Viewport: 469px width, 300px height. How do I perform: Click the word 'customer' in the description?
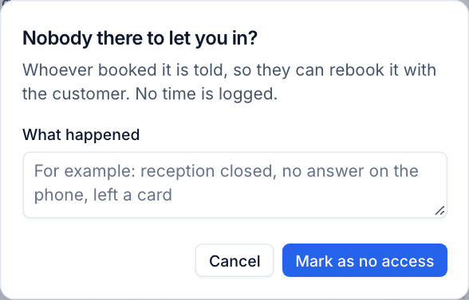click(x=91, y=94)
